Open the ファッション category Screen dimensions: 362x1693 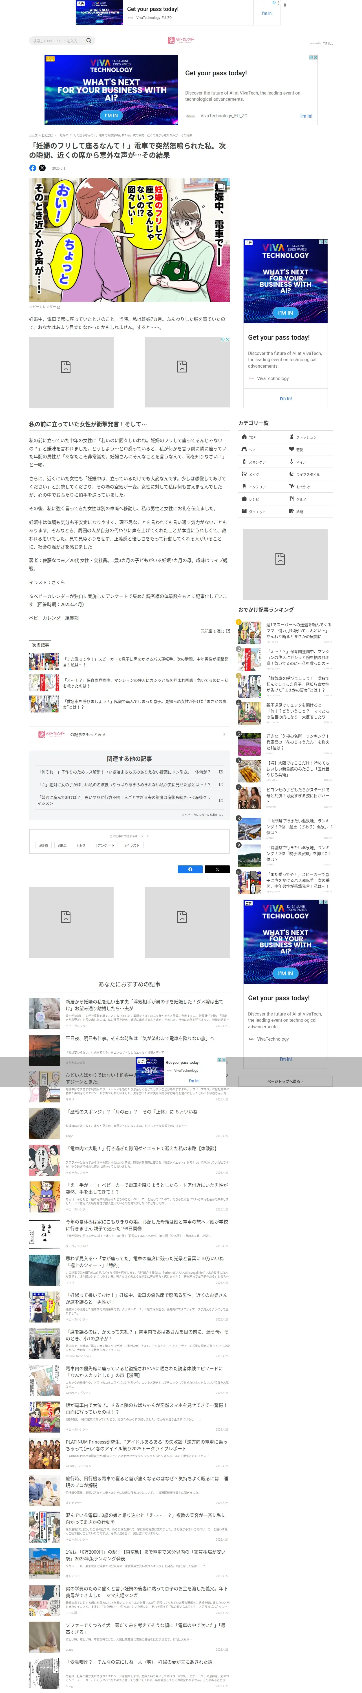310,437
